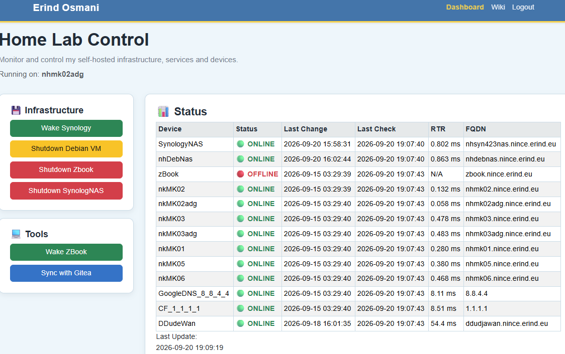Click the Wake ZBook button
This screenshot has height=354, width=565.
point(66,252)
